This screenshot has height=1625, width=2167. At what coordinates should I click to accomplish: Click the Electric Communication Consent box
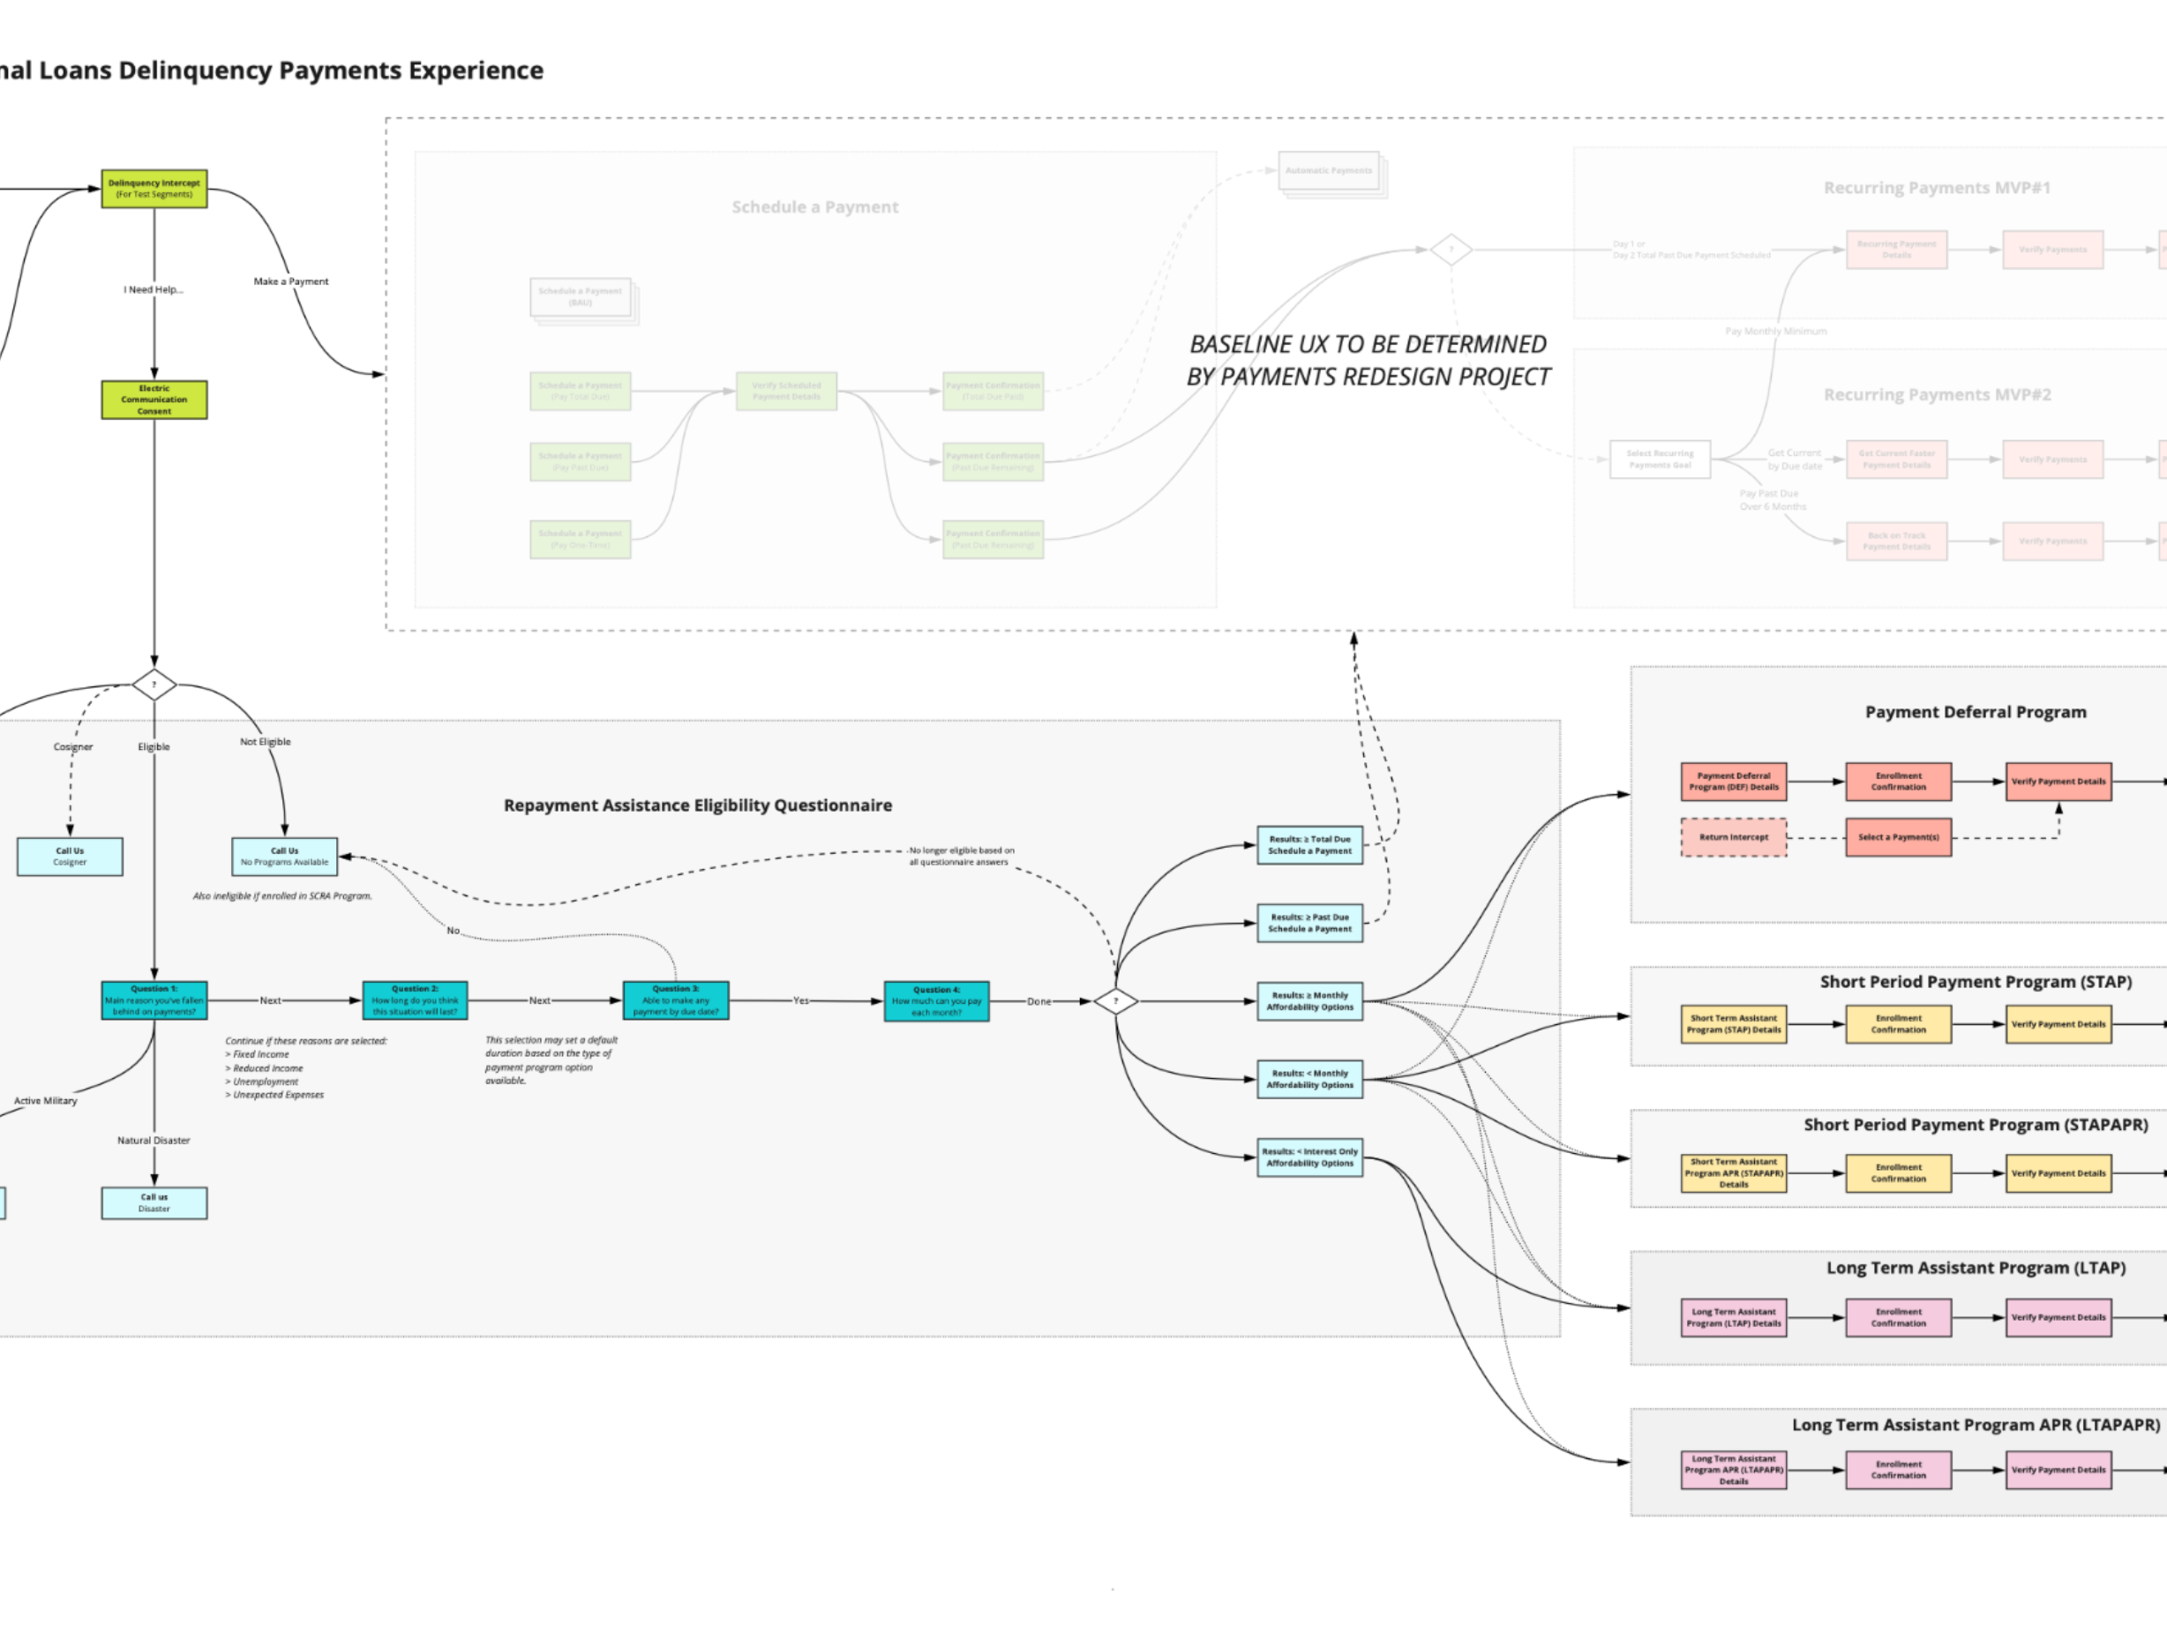(x=154, y=400)
